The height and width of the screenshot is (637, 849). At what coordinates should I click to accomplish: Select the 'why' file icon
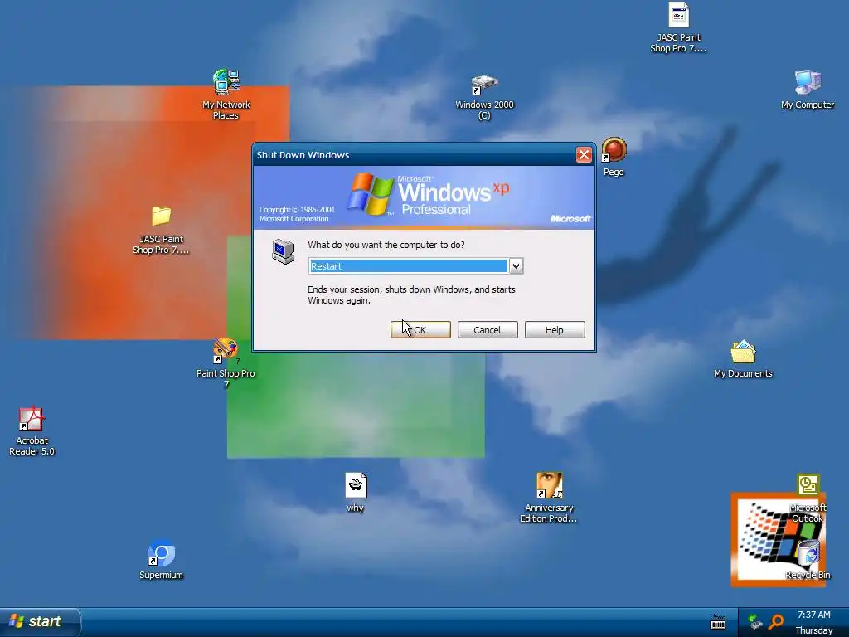(x=356, y=485)
